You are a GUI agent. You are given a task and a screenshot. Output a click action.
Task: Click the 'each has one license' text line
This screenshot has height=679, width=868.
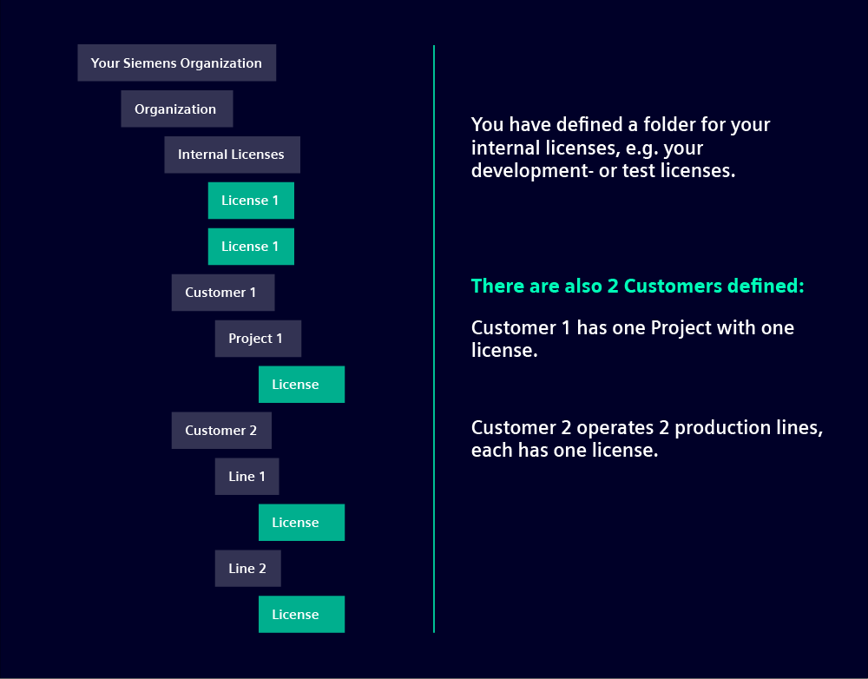pos(565,451)
